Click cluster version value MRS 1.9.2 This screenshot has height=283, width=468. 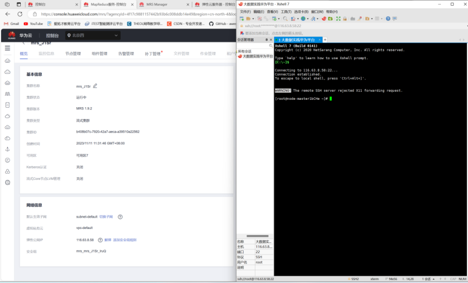point(84,109)
